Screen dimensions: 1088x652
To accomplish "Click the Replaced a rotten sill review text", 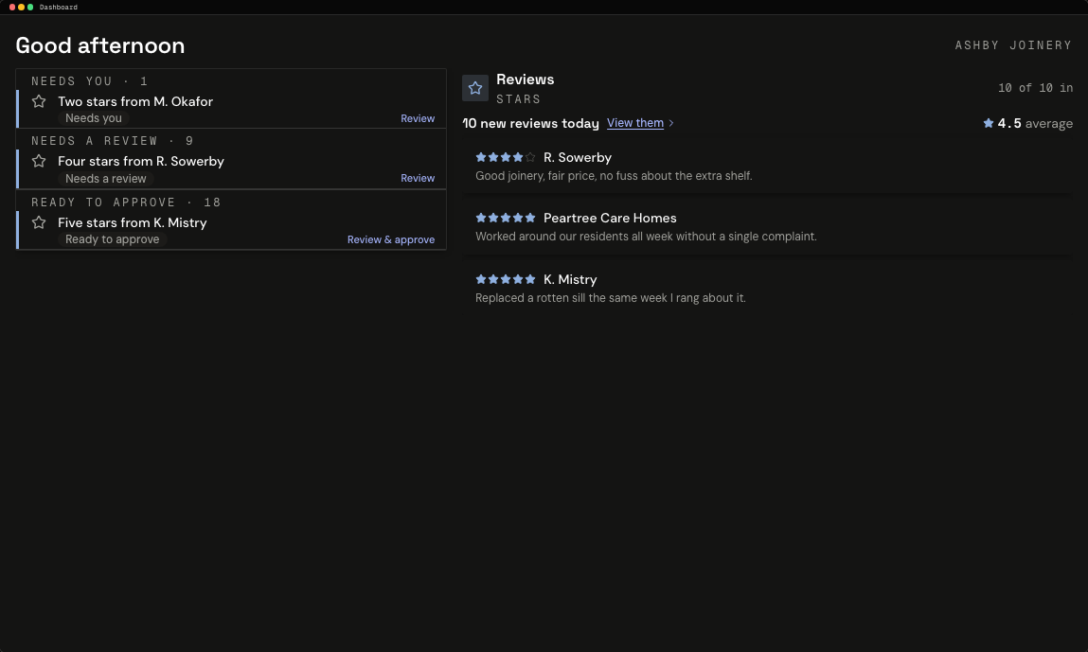I will tap(611, 298).
